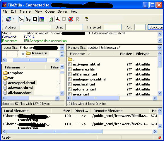Open the Edit menu

click(13, 11)
